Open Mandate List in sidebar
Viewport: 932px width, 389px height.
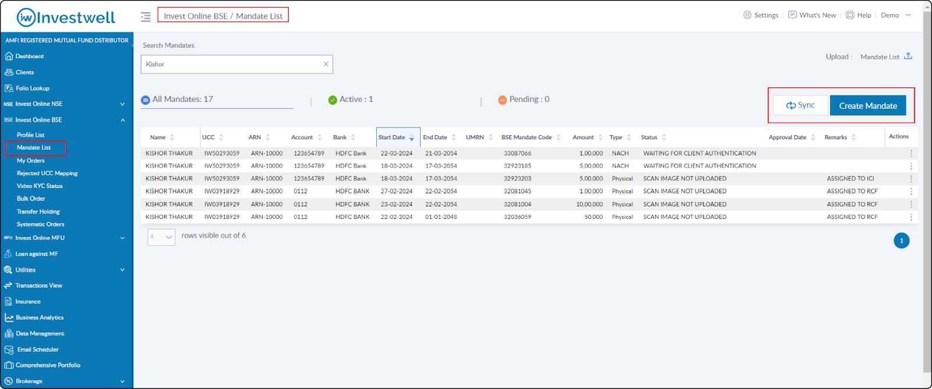pos(34,148)
